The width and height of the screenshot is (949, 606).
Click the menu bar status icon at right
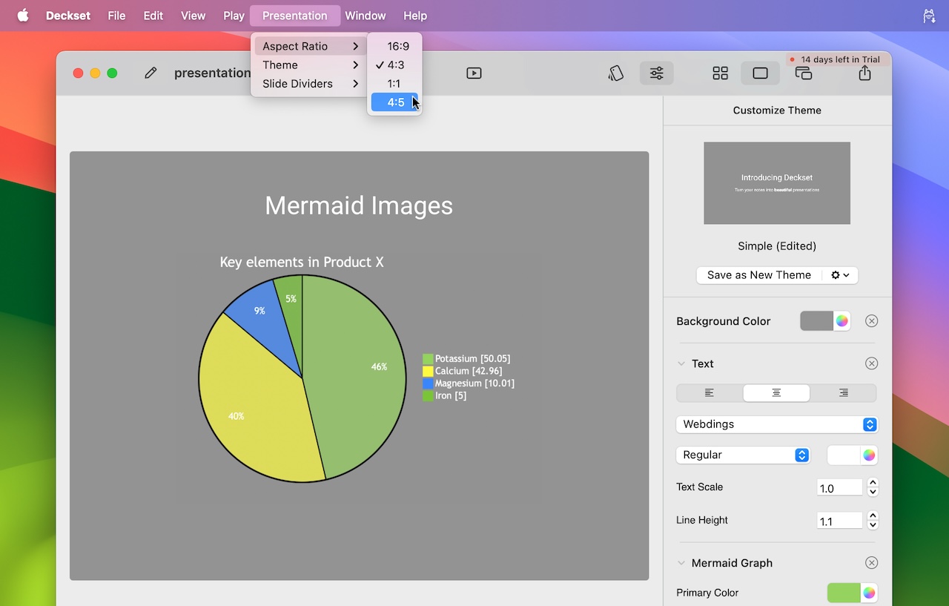tap(928, 16)
